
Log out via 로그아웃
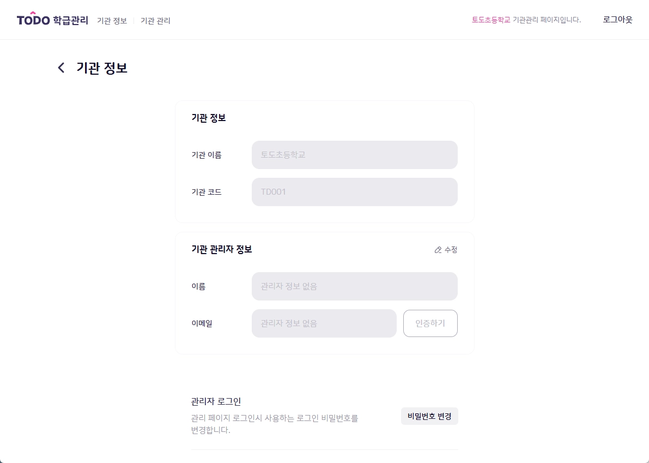click(617, 20)
